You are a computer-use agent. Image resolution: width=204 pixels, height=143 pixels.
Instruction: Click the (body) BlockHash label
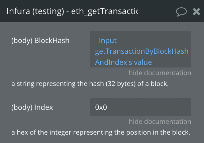[40, 41]
